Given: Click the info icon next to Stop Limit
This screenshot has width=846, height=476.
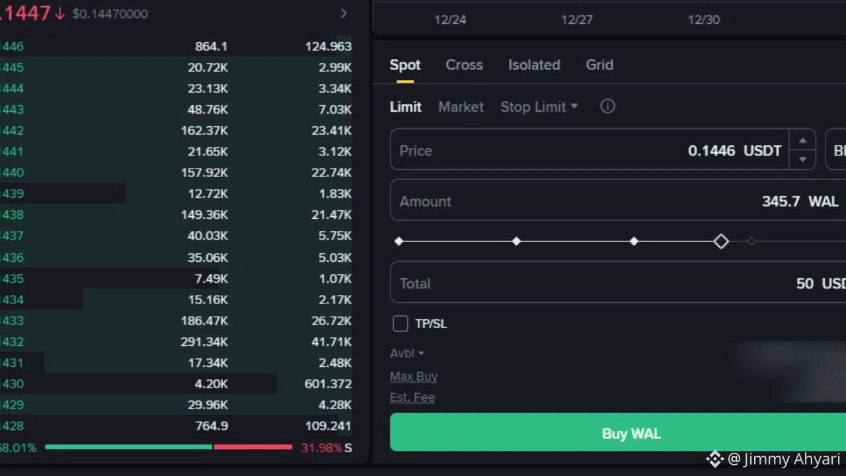Looking at the screenshot, I should click(607, 106).
